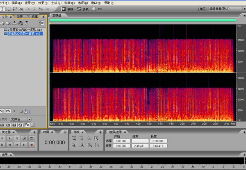The width and height of the screenshot is (246, 170).
Task: Open 缩放 panel options menu arrow
Action: coord(100,132)
